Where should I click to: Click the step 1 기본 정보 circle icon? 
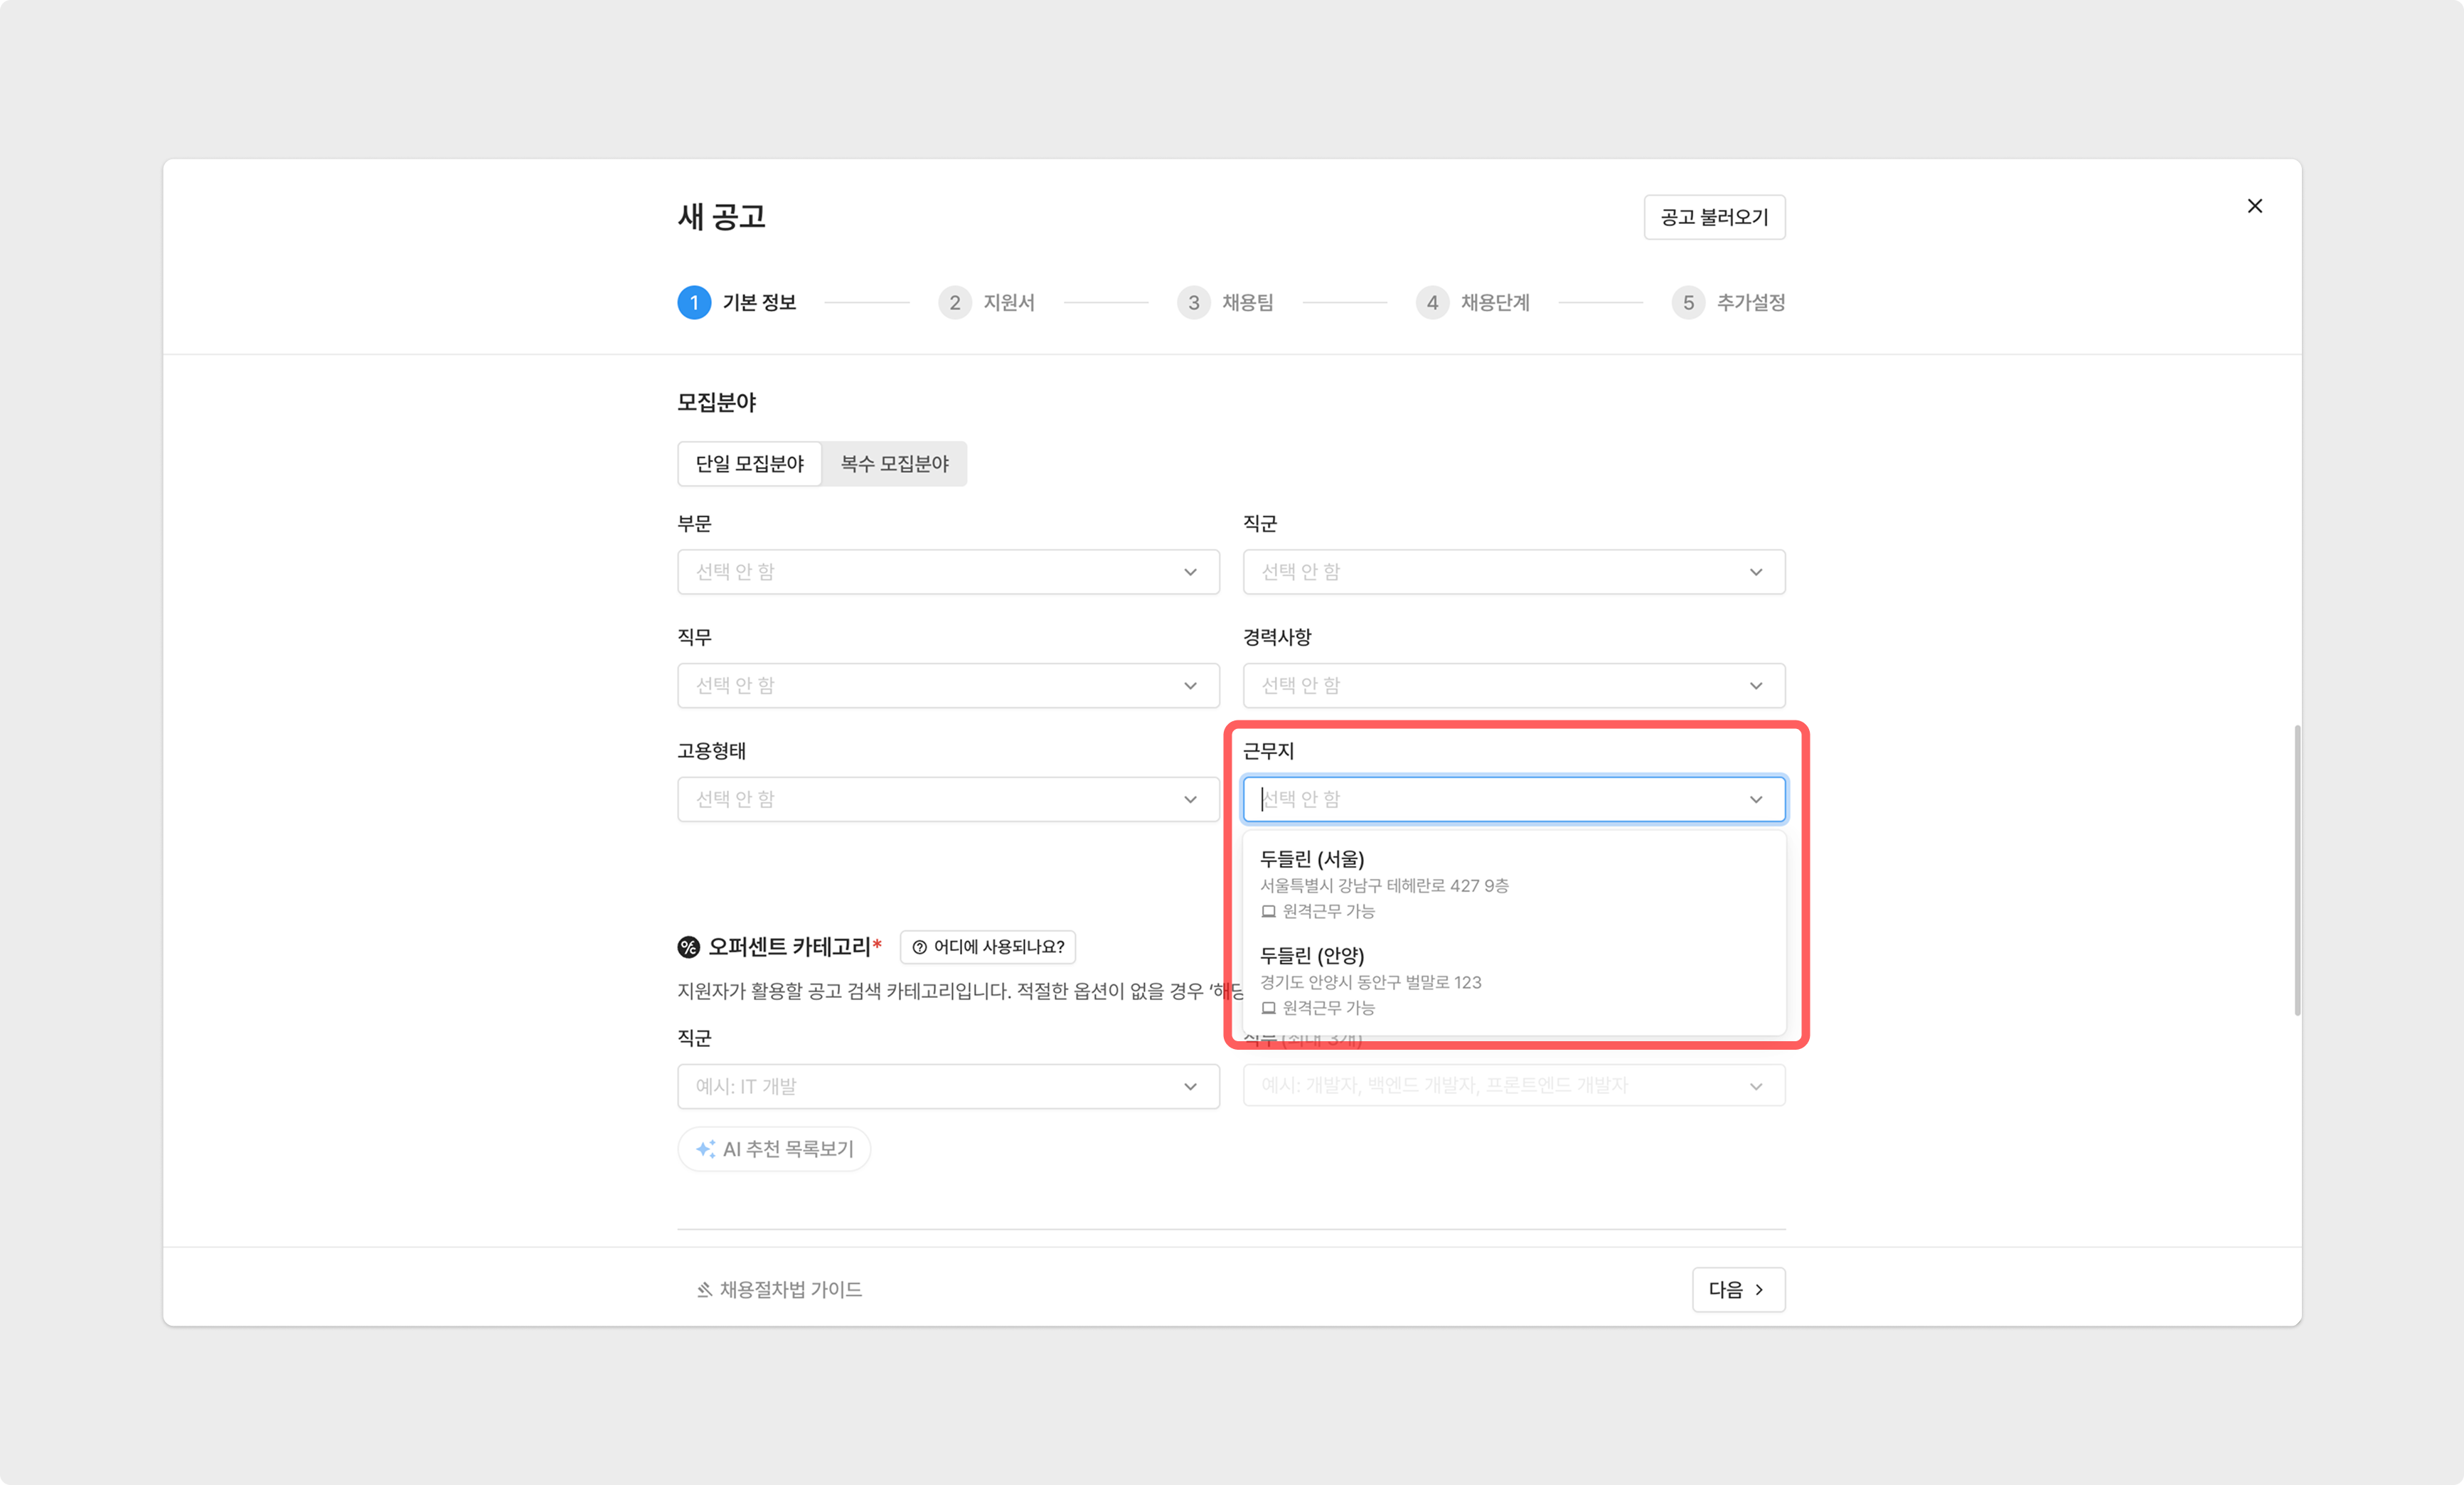pos(694,302)
